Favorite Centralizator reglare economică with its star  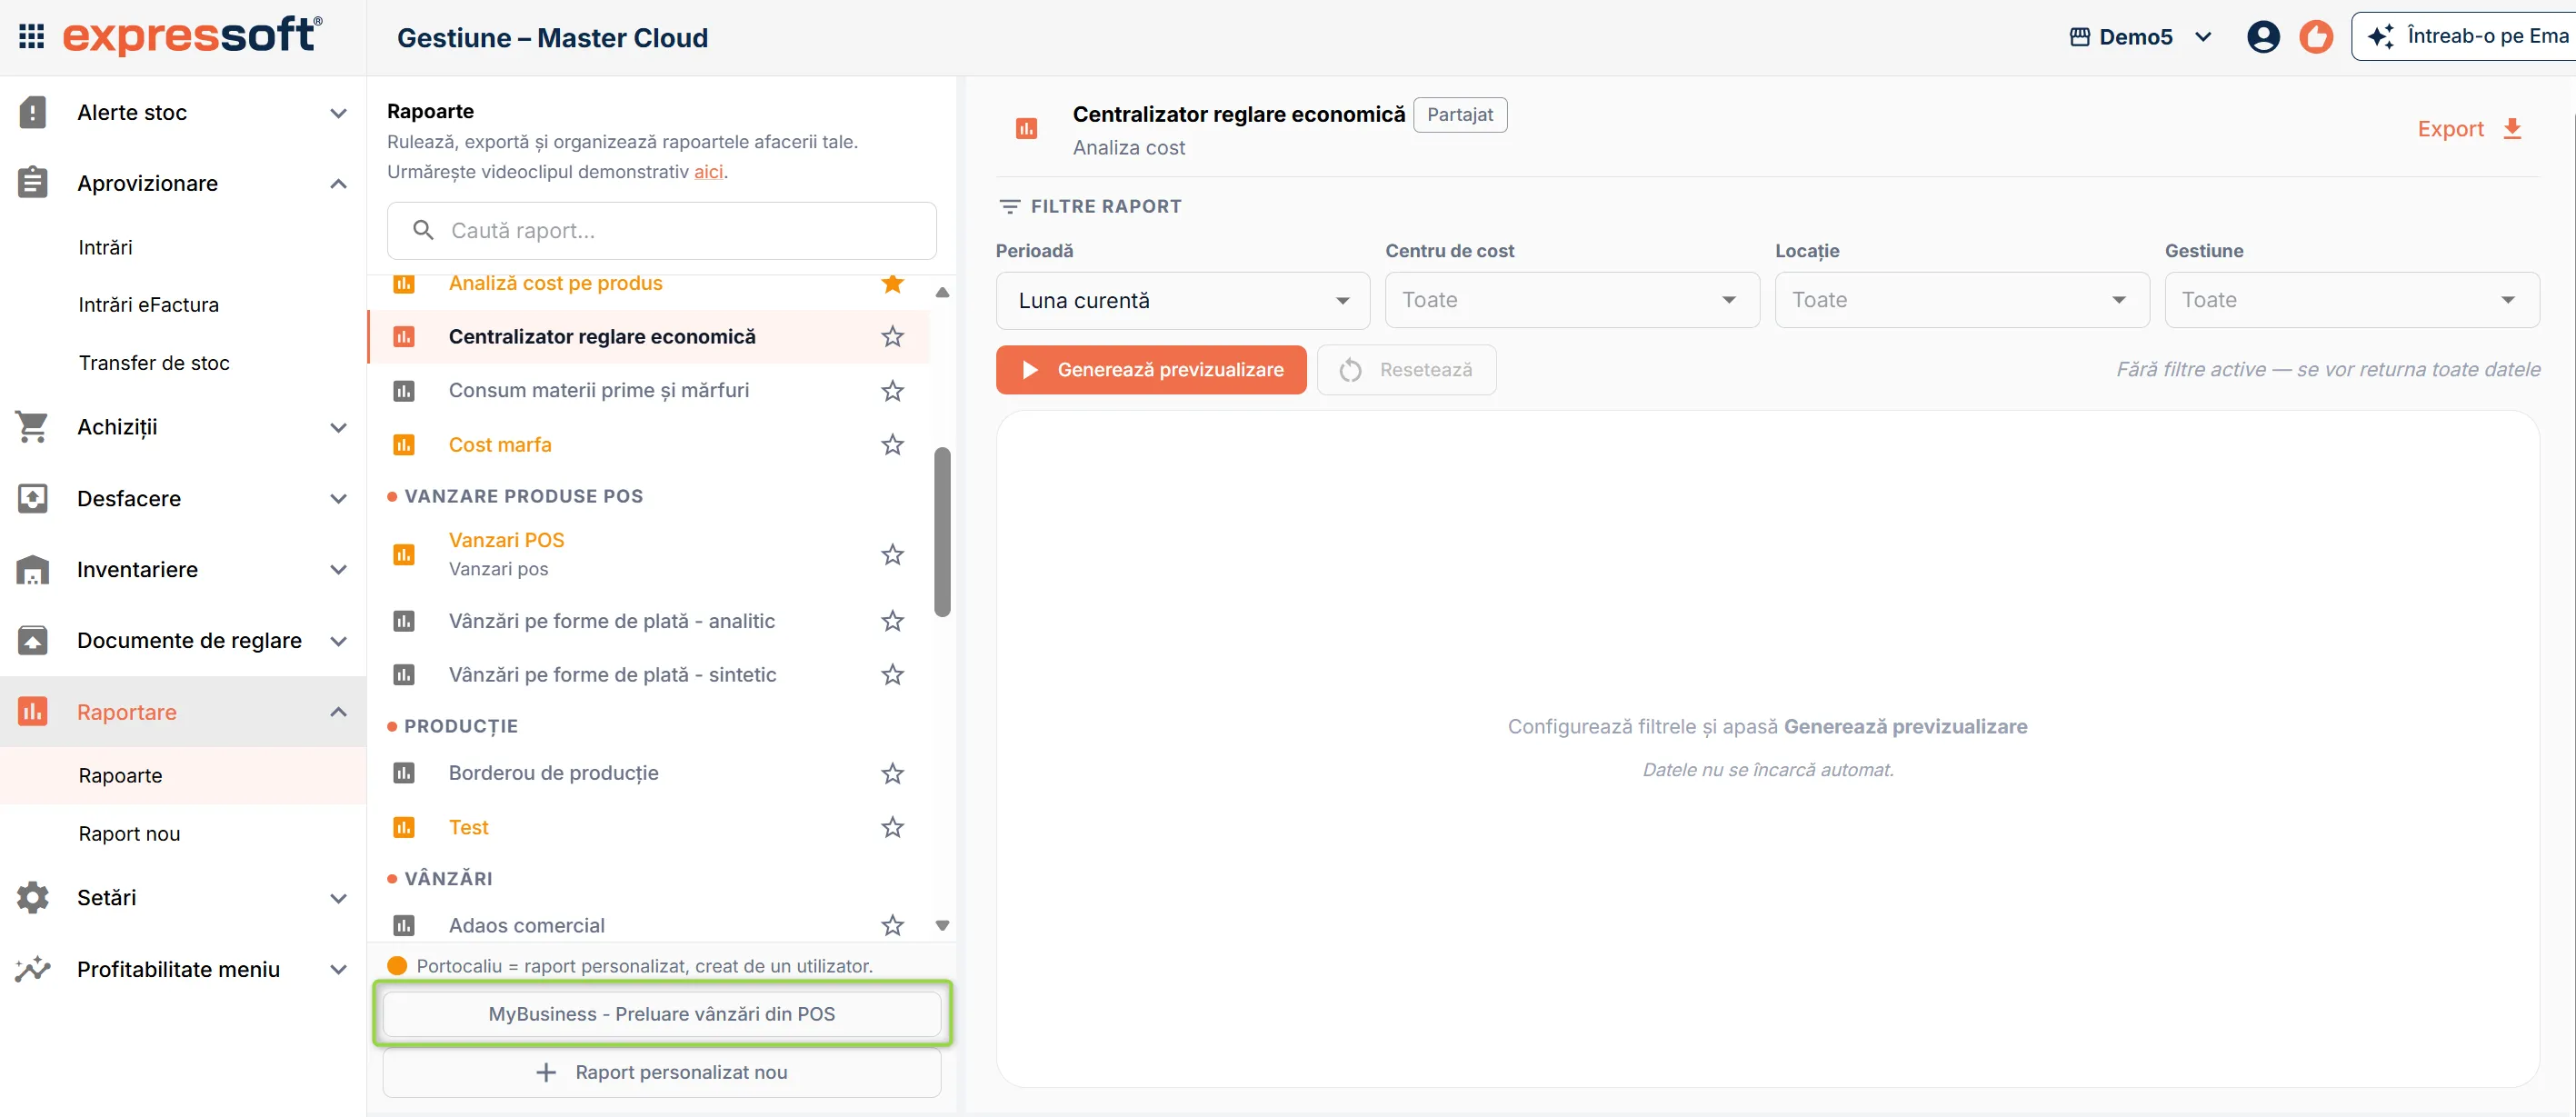click(893, 337)
